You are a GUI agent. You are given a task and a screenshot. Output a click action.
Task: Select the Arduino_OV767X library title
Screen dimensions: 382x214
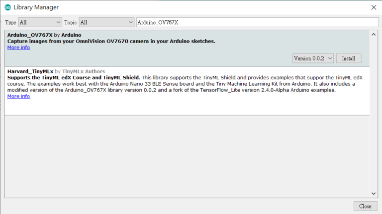pyautogui.click(x=29, y=35)
